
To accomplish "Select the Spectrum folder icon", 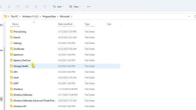I will click(11, 54).
